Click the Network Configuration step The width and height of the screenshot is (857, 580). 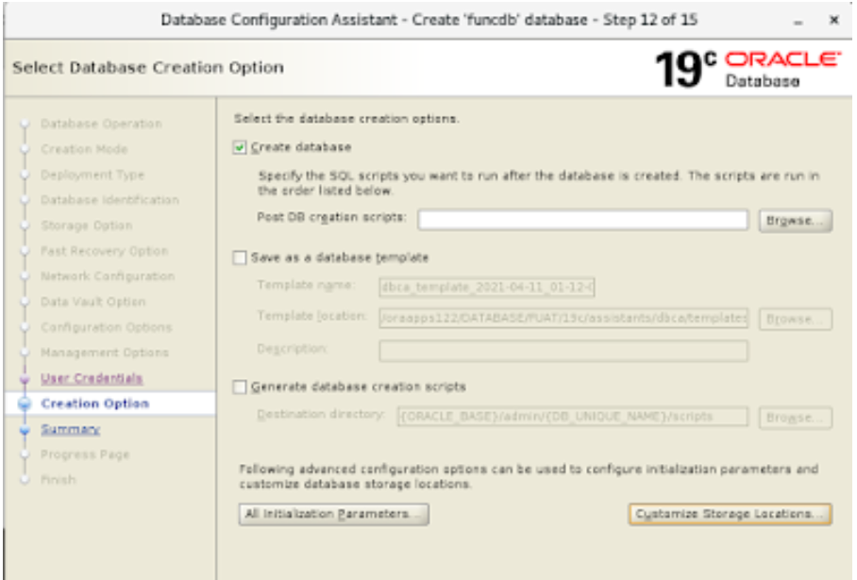108,276
